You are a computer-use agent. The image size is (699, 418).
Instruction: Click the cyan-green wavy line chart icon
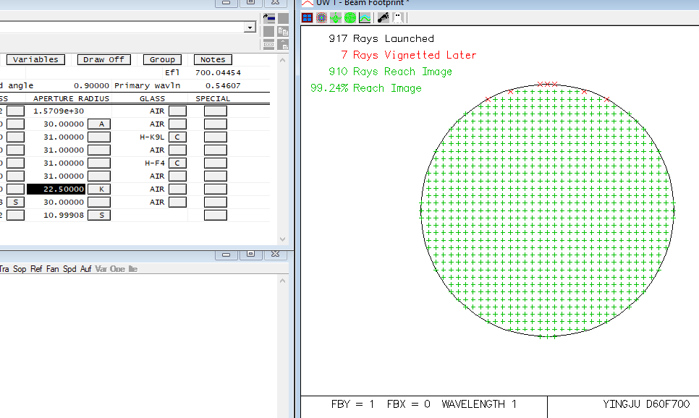pos(365,18)
